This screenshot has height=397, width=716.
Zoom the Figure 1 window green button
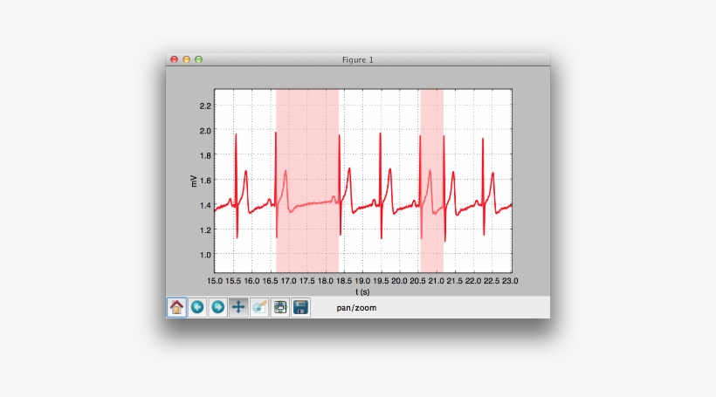click(198, 59)
